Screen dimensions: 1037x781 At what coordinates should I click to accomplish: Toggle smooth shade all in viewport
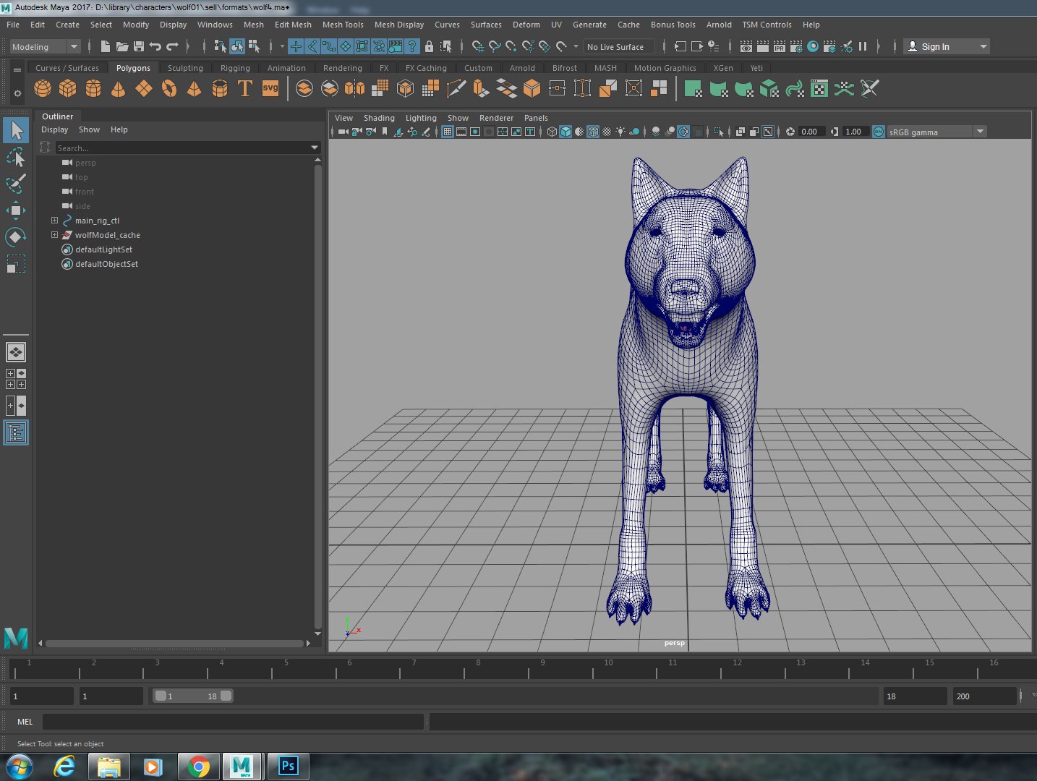(566, 132)
